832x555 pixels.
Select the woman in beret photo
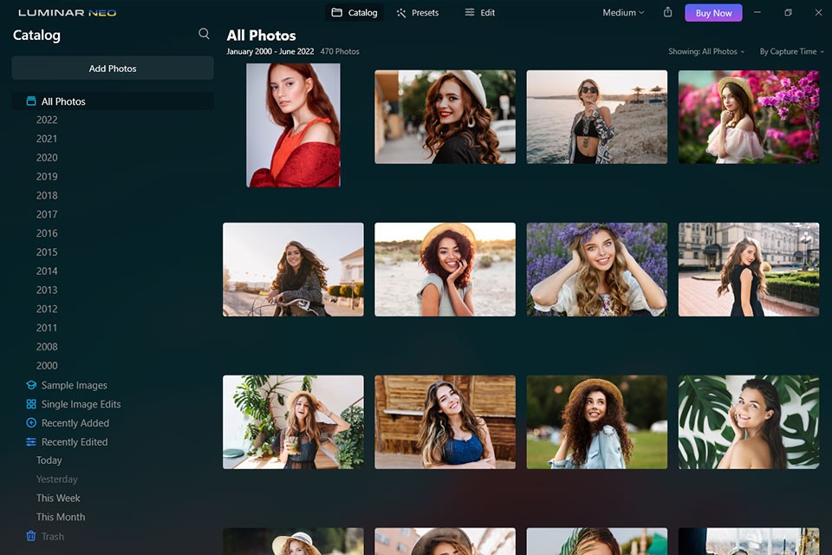coord(445,117)
